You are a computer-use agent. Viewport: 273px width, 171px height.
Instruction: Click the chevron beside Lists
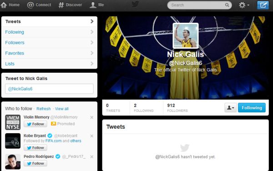(92, 64)
